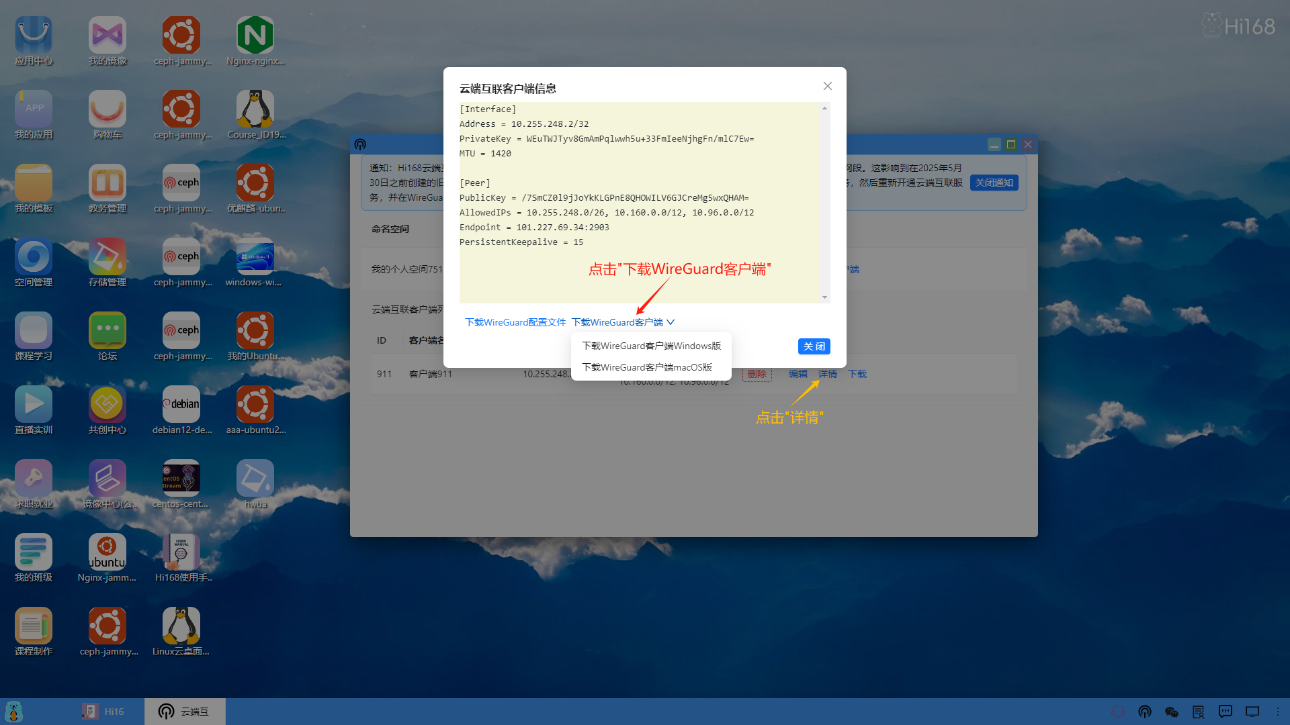Open 详情 for client 911
This screenshot has height=725, width=1290.
coord(828,374)
